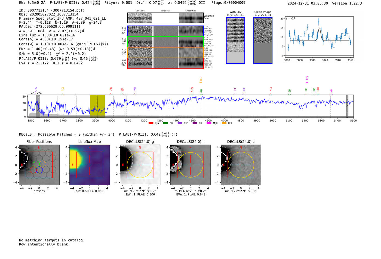Open the With Sky image panel
The image size is (381, 259).
(x=235, y=40)
